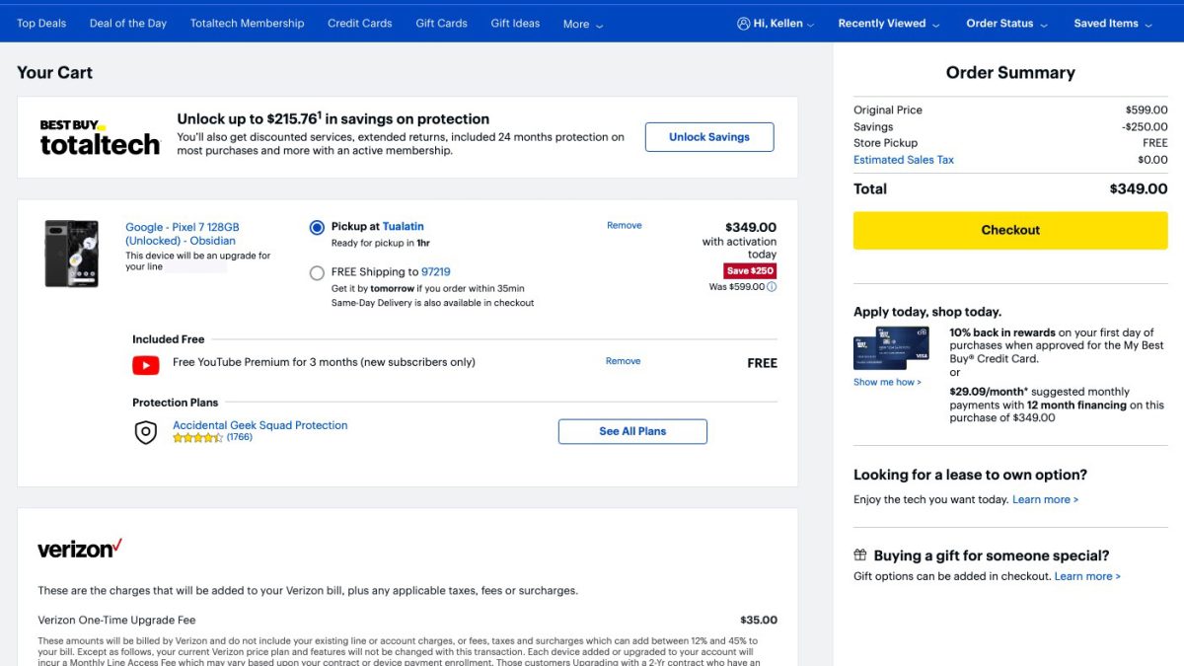Click the YouTube Premium play icon
1184x666 pixels.
(146, 365)
